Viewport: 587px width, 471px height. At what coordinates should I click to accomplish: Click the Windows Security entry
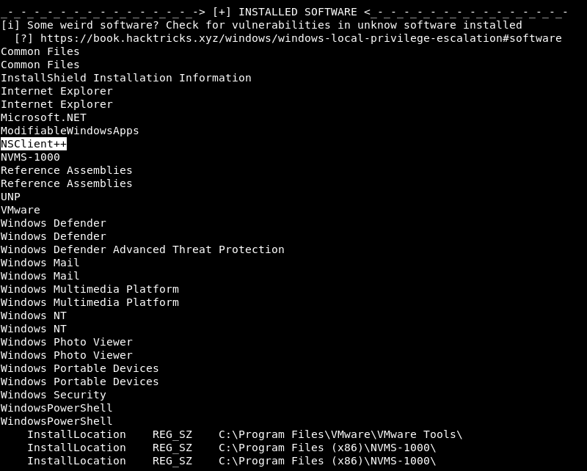(x=54, y=395)
